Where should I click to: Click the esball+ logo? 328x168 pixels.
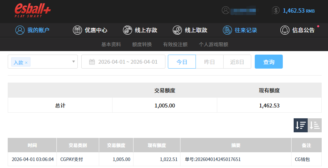point(33,10)
